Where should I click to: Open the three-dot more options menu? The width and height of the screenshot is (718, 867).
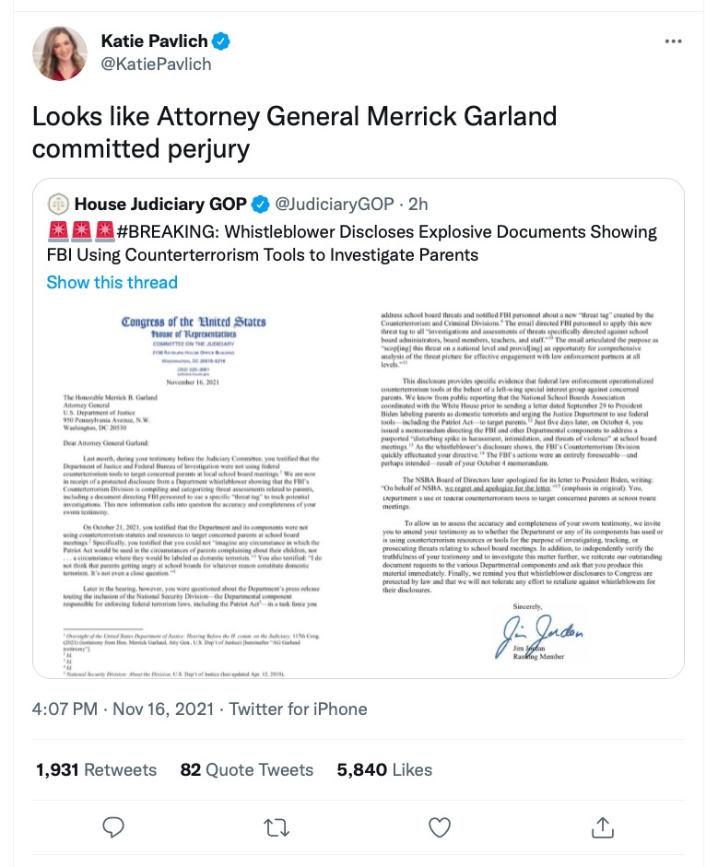pos(674,41)
